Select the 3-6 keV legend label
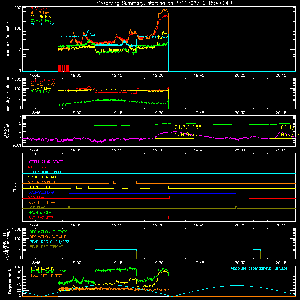This screenshot has height=300, width=300. (x=39, y=9)
